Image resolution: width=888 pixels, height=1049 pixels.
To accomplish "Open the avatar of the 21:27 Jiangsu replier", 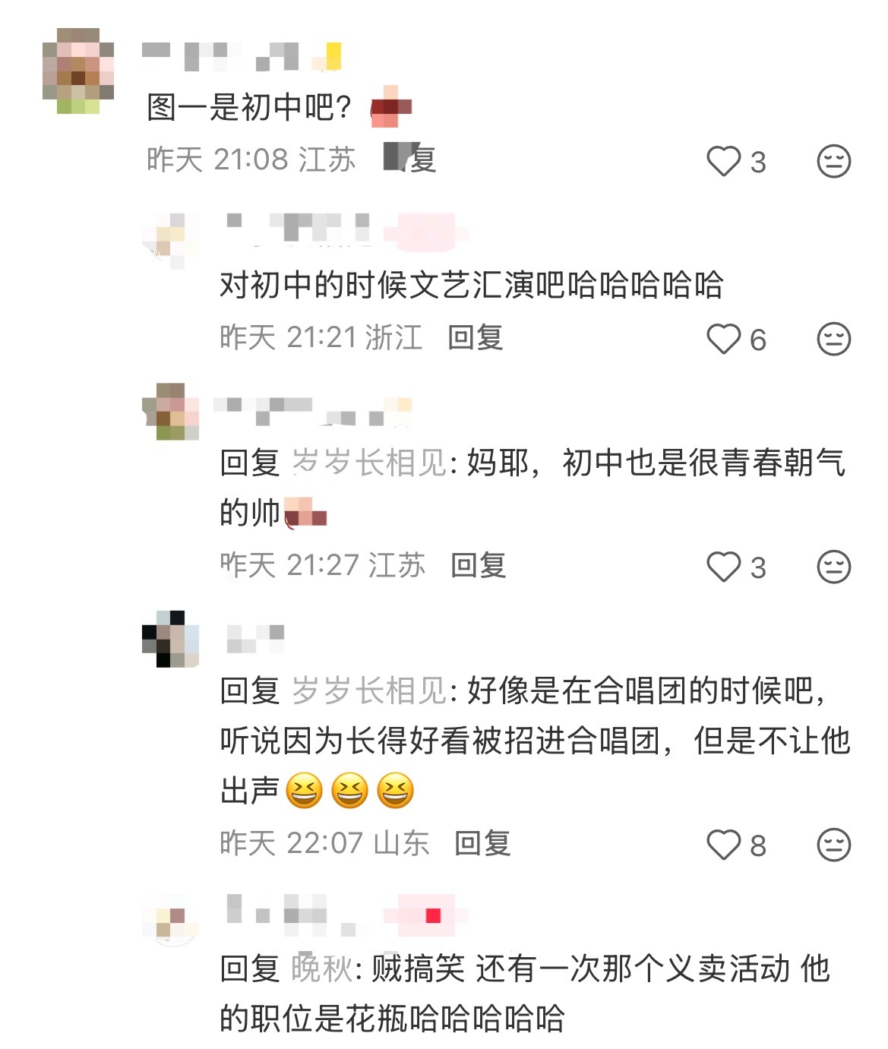I will pos(171,412).
